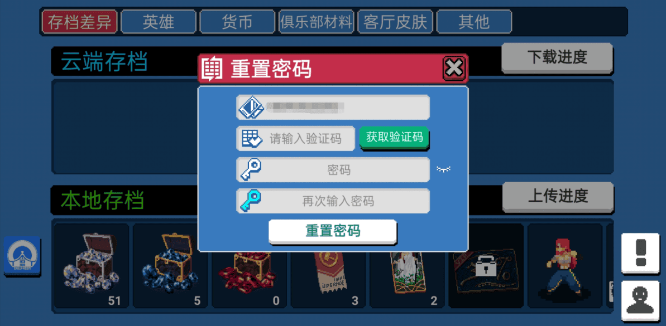The image size is (666, 326).
Task: Click the white 重置密码 submit button
Action: pos(333,231)
